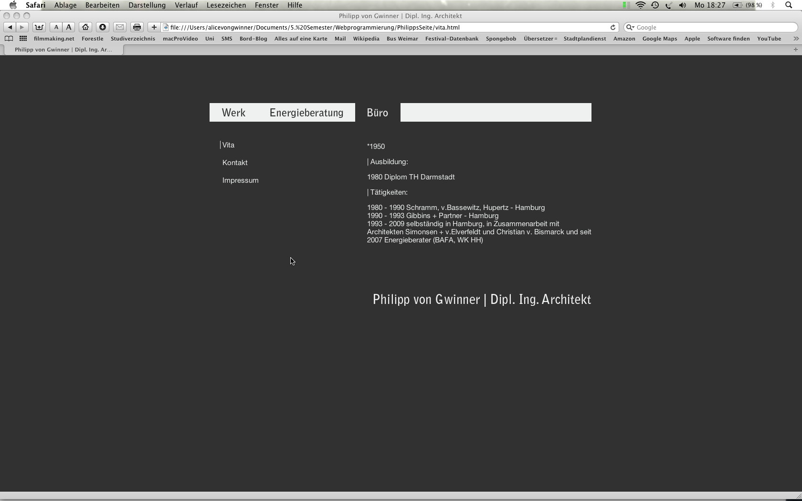Click the Energieberatung navigation link

coord(306,113)
